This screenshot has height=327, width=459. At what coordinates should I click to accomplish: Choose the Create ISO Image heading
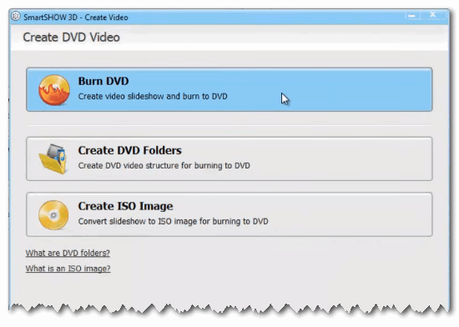pos(125,206)
